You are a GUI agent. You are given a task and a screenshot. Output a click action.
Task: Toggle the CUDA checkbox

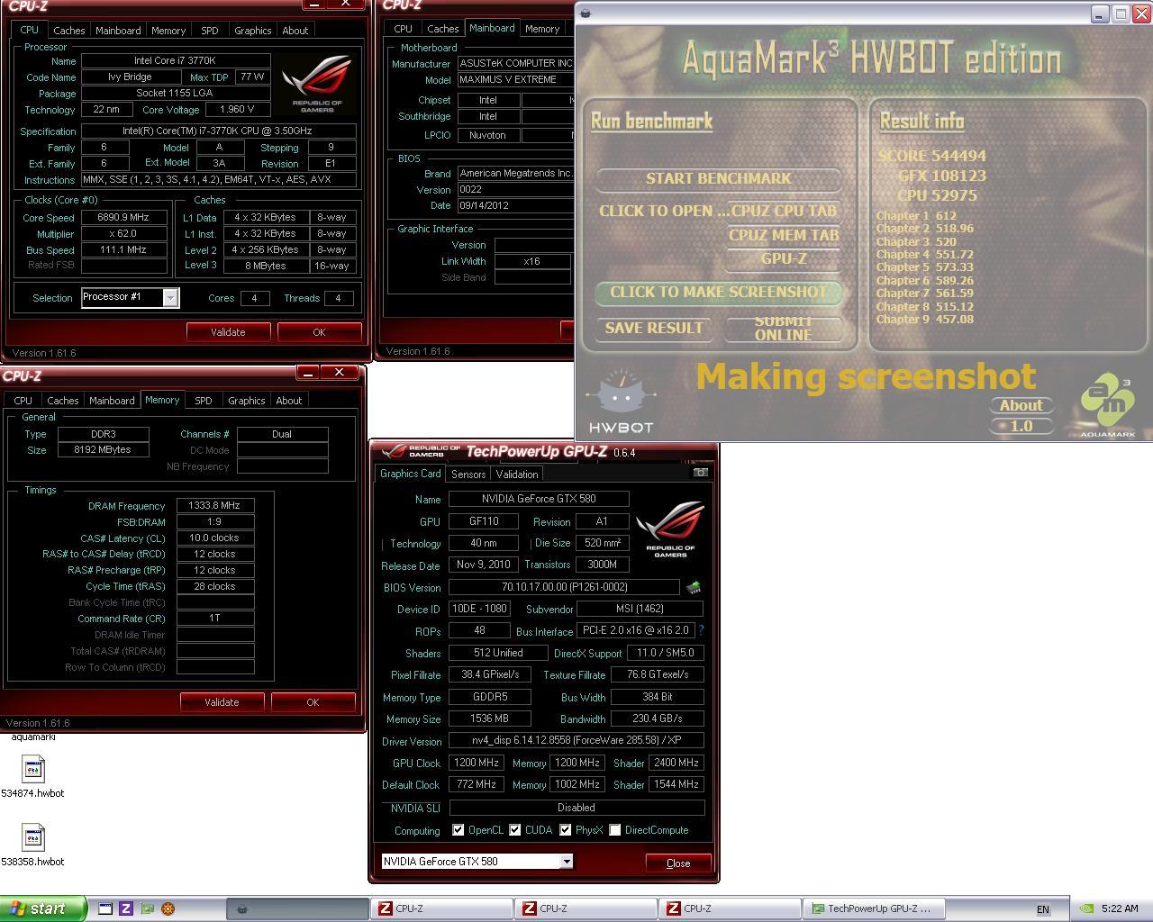pos(514,830)
